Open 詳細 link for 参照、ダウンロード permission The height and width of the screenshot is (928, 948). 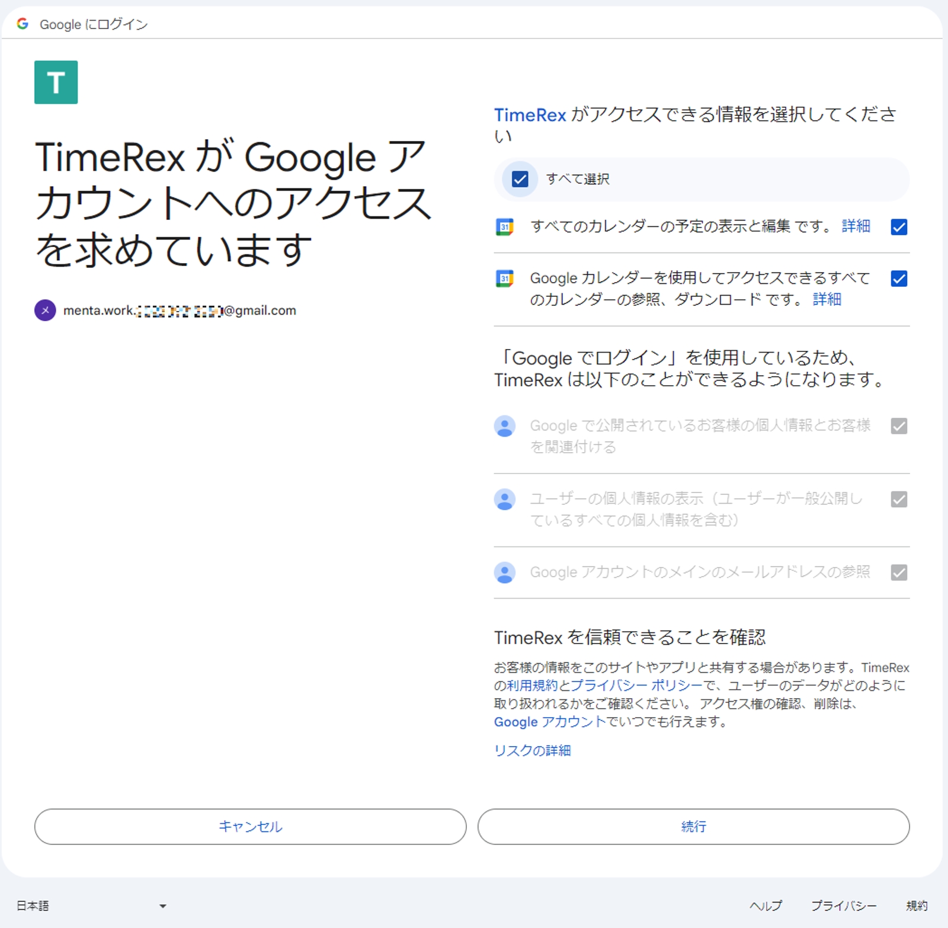click(827, 299)
